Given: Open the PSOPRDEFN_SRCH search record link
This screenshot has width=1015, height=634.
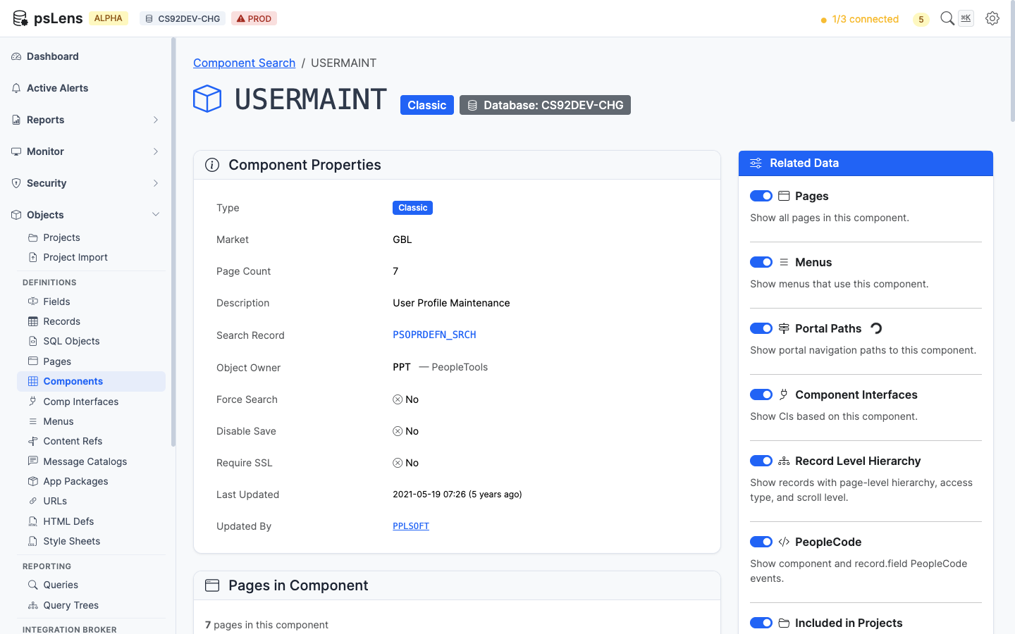Looking at the screenshot, I should (434, 335).
